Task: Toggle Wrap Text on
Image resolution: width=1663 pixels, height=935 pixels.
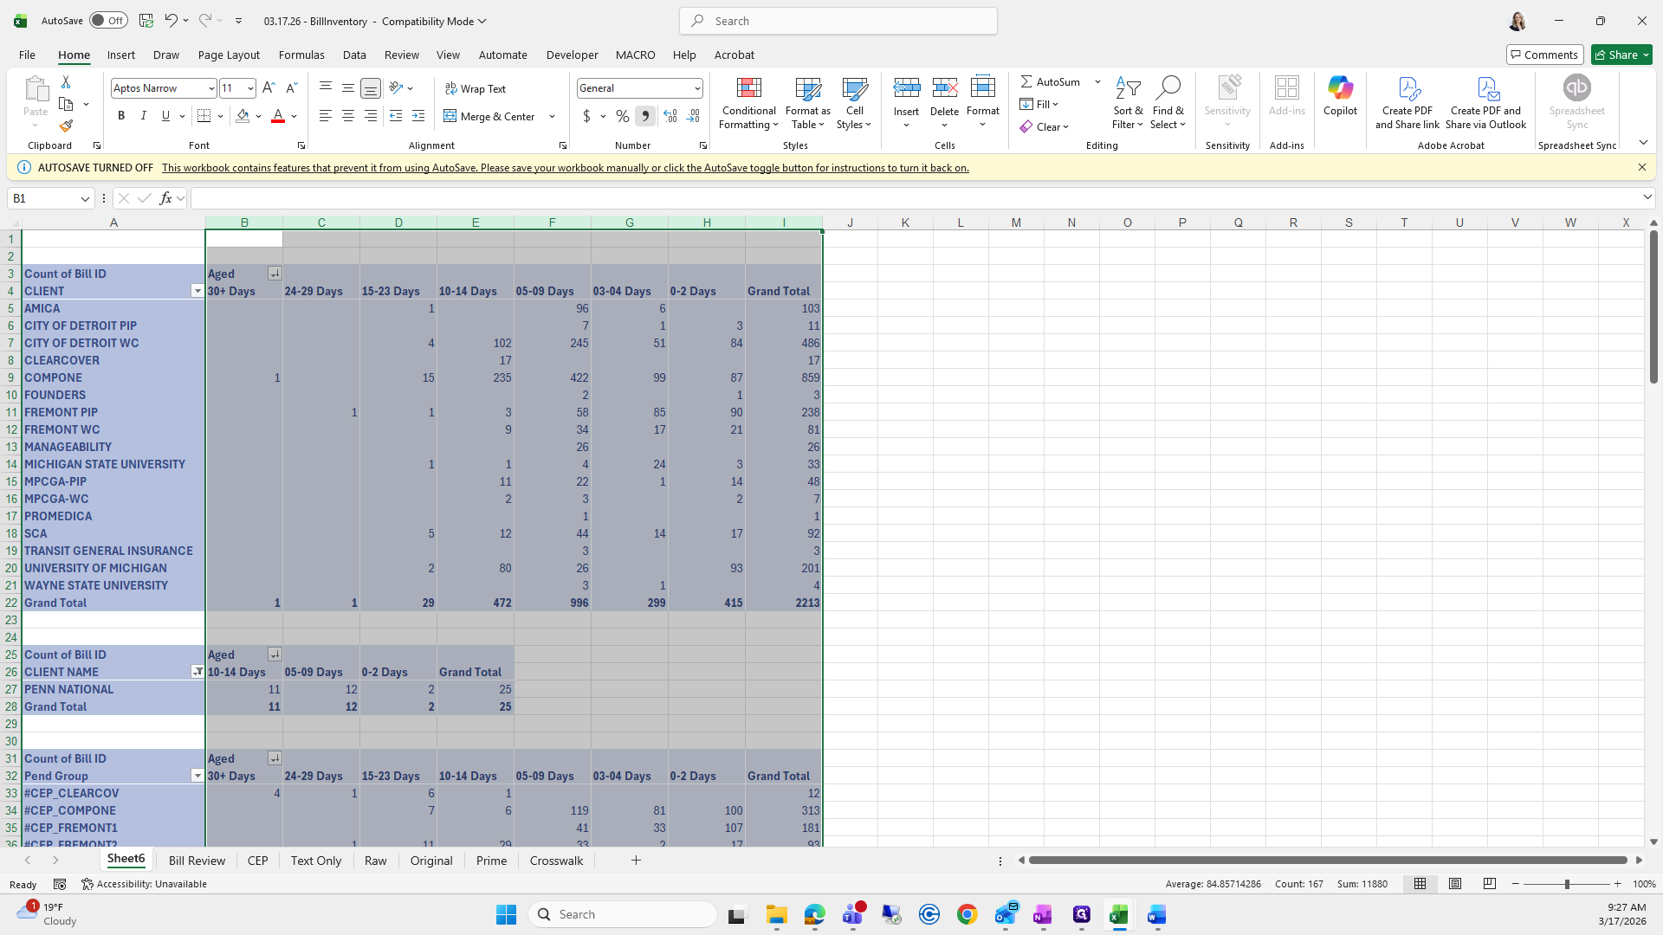Action: [476, 88]
